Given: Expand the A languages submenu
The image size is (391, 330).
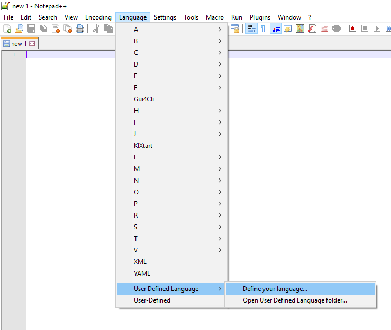Looking at the screenshot, I should [x=172, y=30].
